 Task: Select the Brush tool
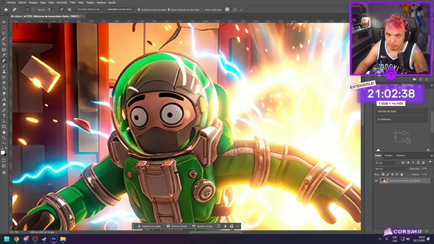coord(4,66)
